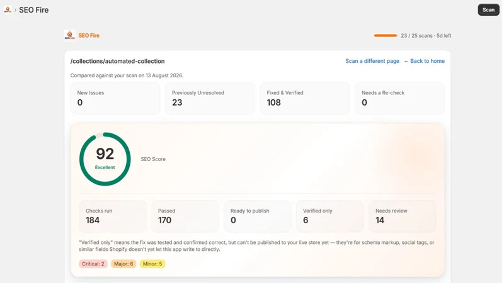Image resolution: width=504 pixels, height=283 pixels.
Task: Select the Verified only tile
Action: (330, 216)
